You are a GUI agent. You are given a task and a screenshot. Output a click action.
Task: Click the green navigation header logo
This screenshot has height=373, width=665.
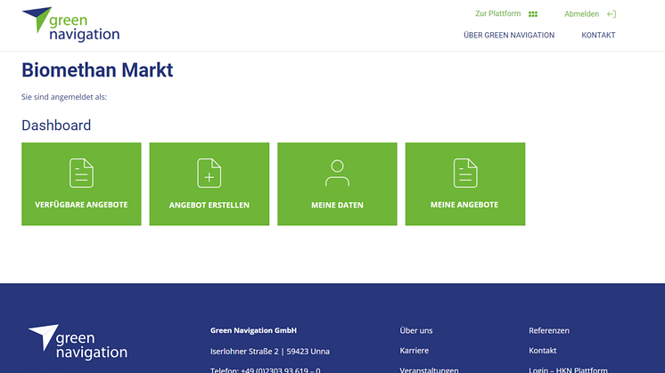click(70, 24)
